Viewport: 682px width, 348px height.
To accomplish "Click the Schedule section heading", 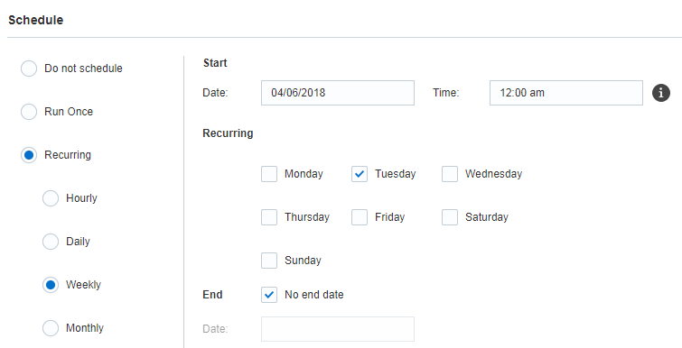I will (35, 20).
